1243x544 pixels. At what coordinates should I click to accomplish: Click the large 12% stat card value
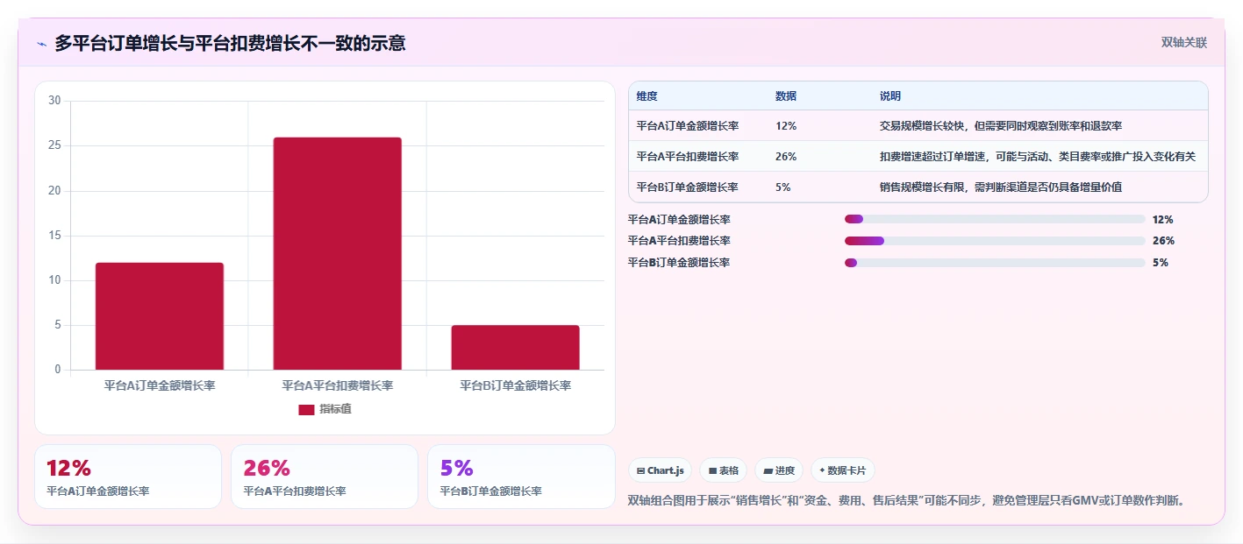click(x=68, y=468)
